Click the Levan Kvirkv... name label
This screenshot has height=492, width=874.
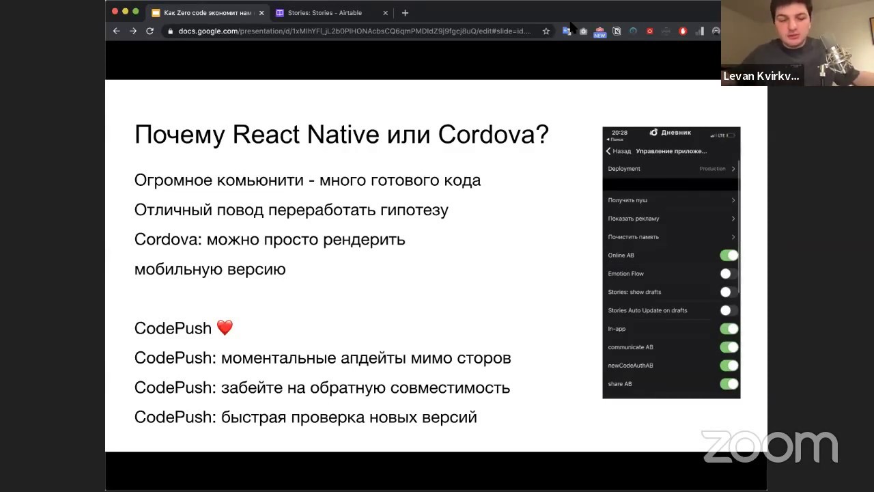pyautogui.click(x=761, y=77)
